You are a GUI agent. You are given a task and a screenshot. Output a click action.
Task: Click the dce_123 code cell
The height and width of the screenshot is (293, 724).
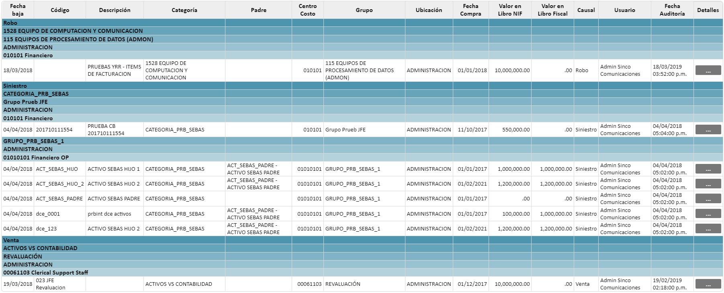60,228
